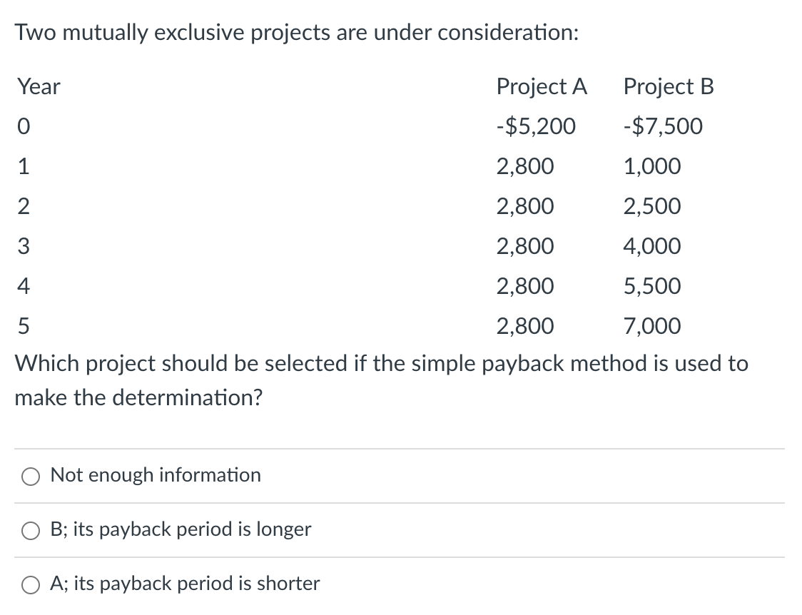802x615 pixels.
Task: Select Project A's year 1 cash flow 2,800
Action: point(525,166)
